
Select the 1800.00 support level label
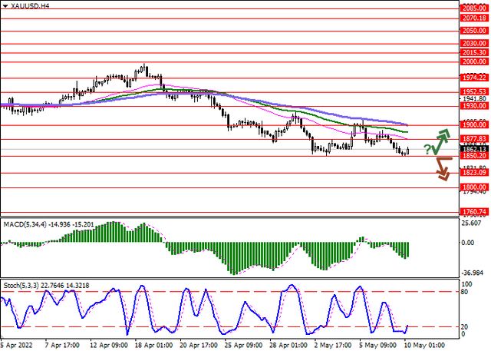click(x=475, y=187)
